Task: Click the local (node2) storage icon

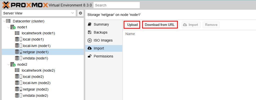Action: 18,77
